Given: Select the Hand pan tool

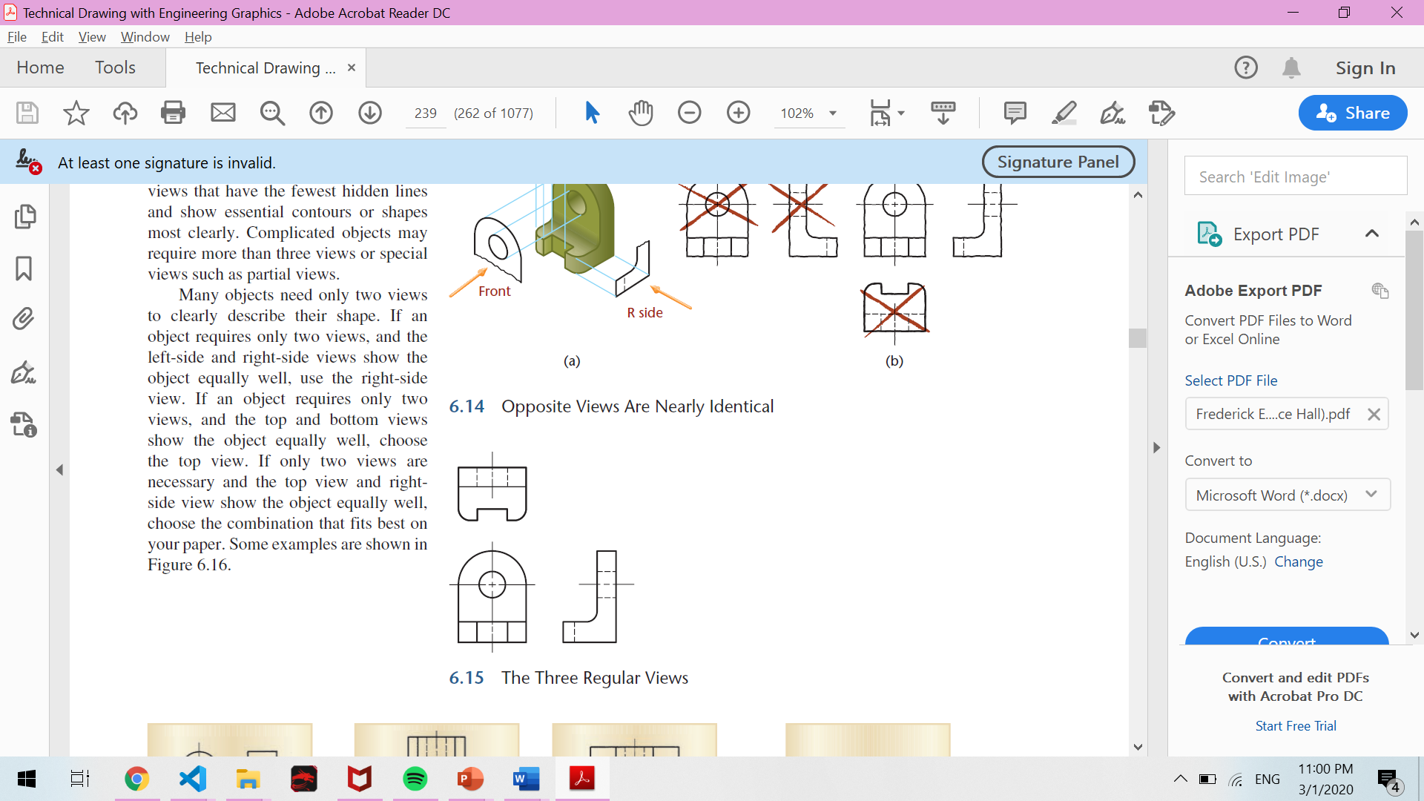Looking at the screenshot, I should pos(640,113).
